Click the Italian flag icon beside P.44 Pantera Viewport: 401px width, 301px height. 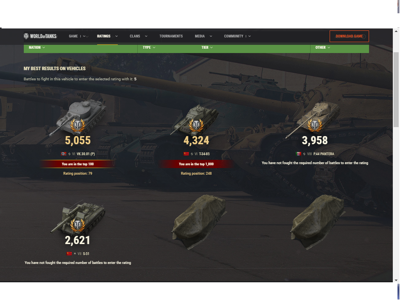298,154
